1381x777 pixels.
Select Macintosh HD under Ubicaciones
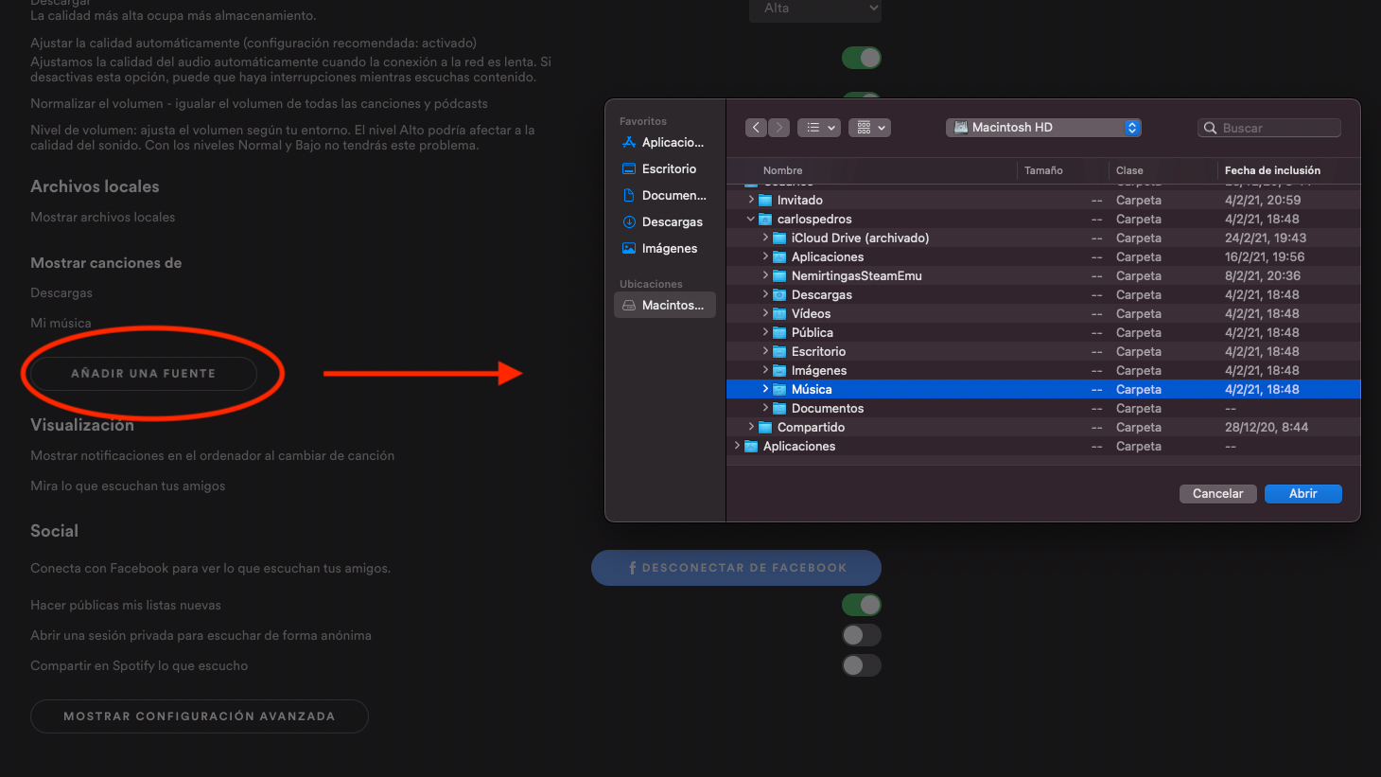[665, 305]
